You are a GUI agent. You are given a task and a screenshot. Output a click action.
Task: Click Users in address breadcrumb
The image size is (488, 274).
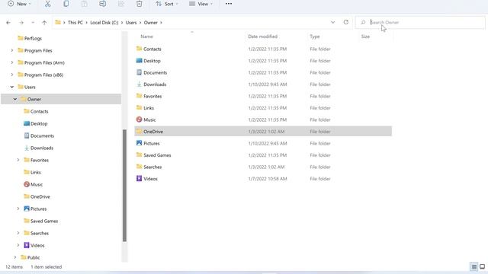point(131,22)
